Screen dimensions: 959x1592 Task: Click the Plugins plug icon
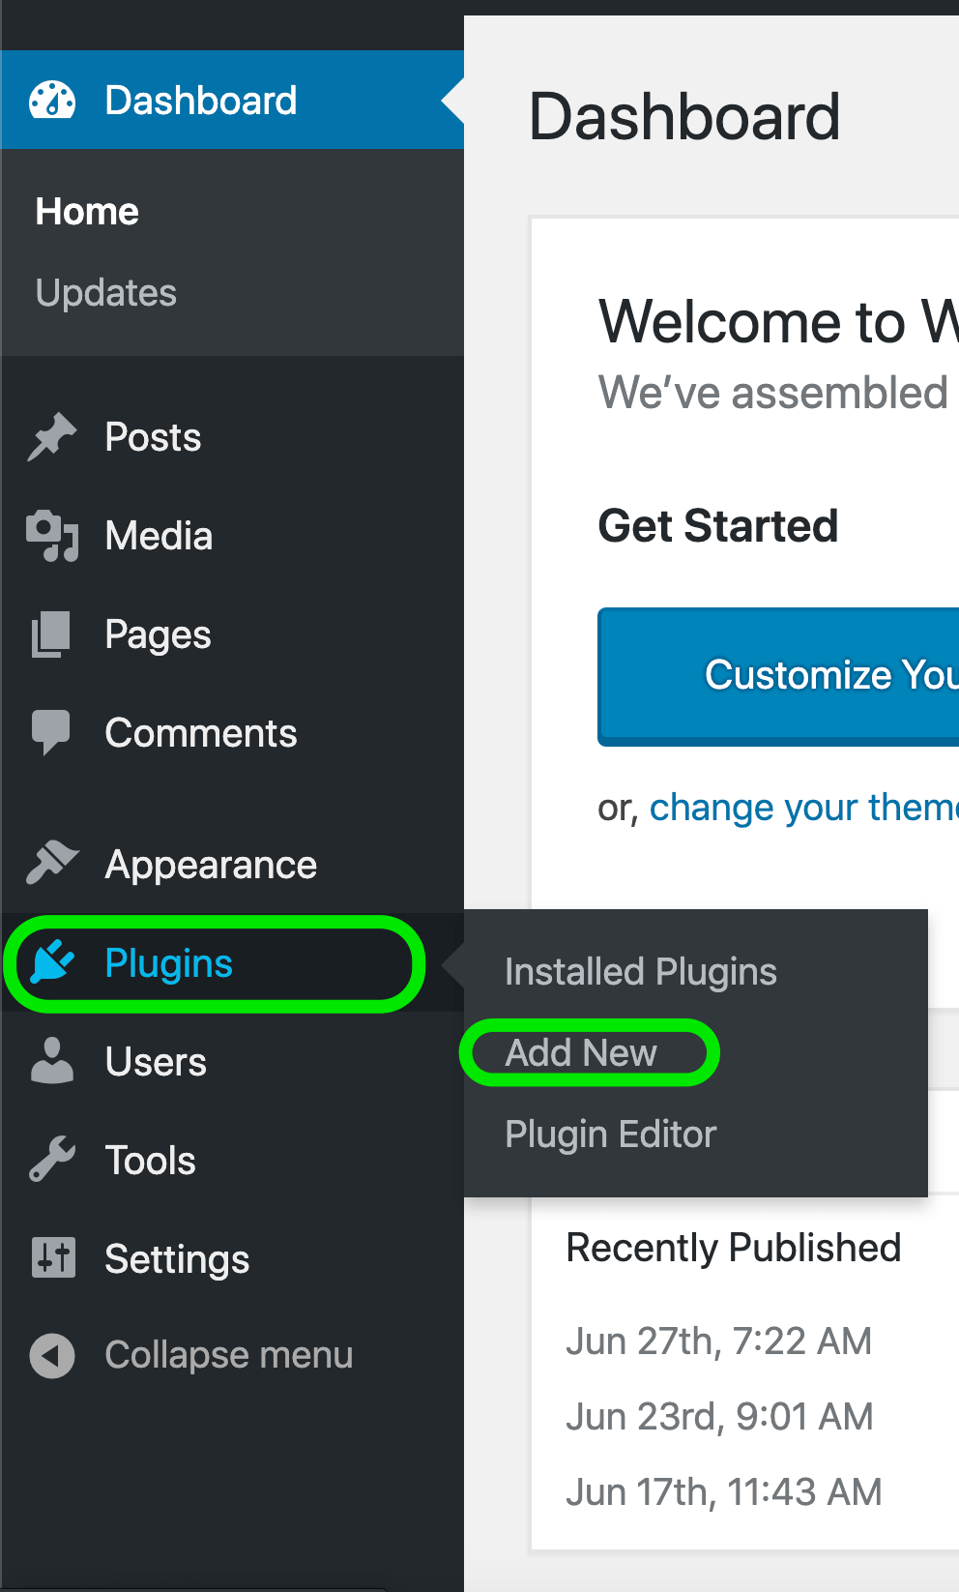pos(52,962)
